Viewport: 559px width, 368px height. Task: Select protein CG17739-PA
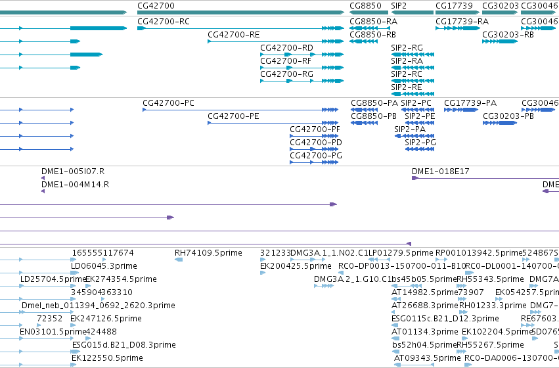[x=461, y=110]
